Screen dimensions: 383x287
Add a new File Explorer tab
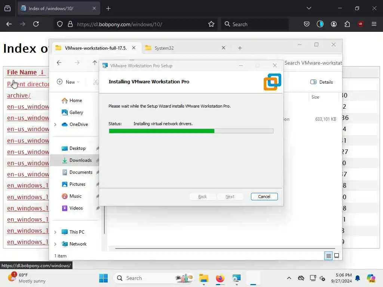tap(240, 48)
